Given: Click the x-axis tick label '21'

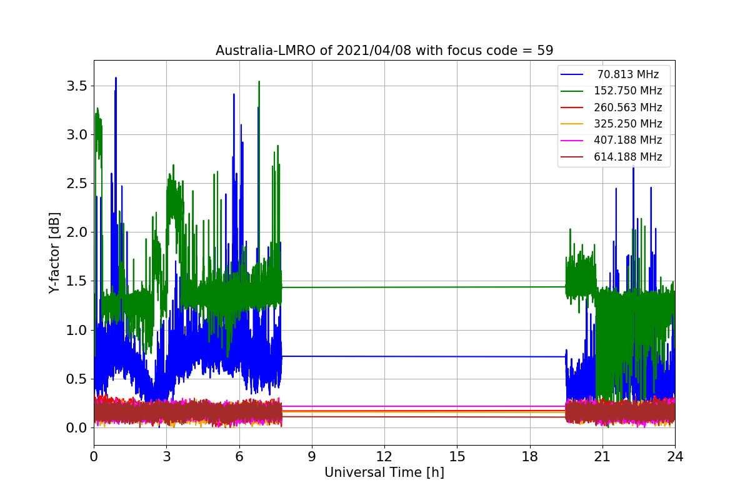Looking at the screenshot, I should pos(602,456).
